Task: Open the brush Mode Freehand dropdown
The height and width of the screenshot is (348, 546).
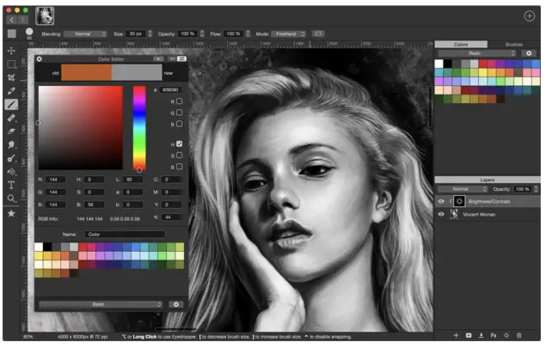Action: (288, 34)
